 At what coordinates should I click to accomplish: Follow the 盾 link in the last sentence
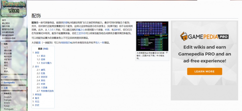pyautogui.click(x=40, y=43)
